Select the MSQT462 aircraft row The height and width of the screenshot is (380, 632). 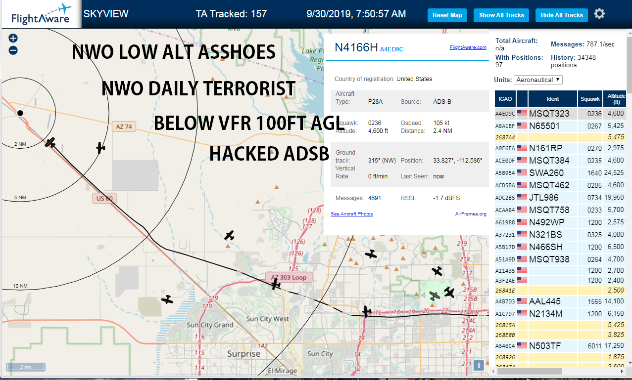(561, 185)
